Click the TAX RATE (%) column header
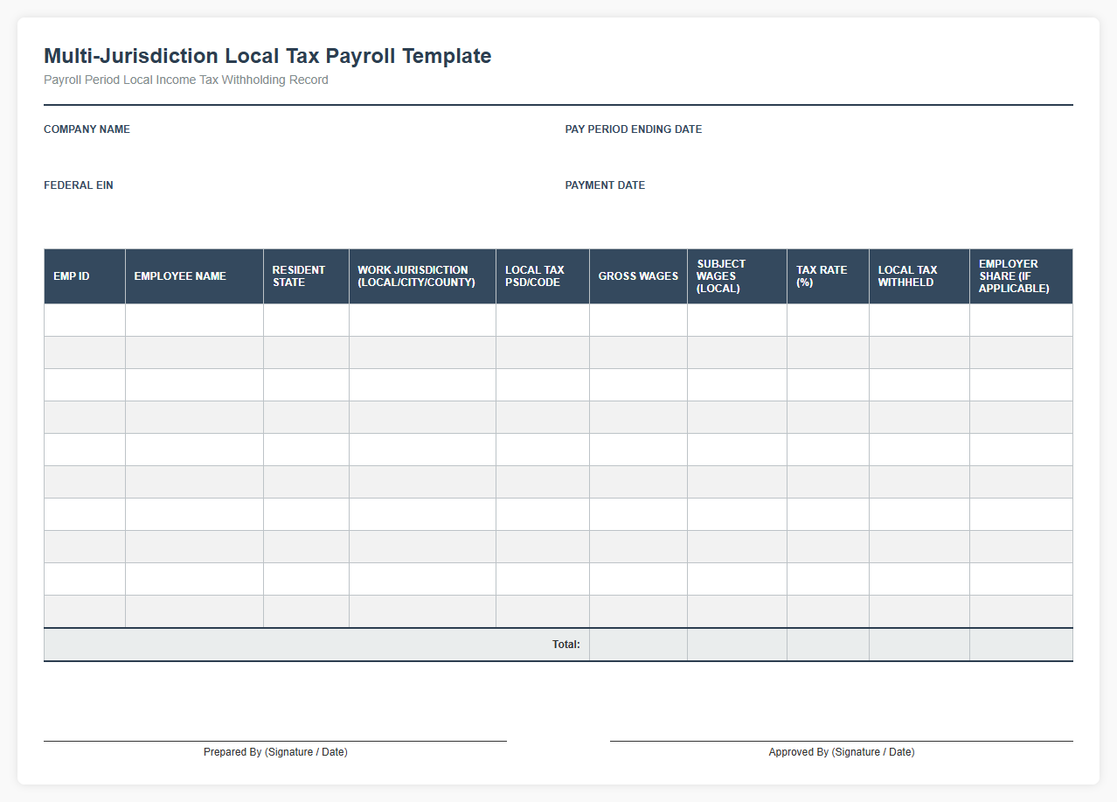 coord(828,276)
